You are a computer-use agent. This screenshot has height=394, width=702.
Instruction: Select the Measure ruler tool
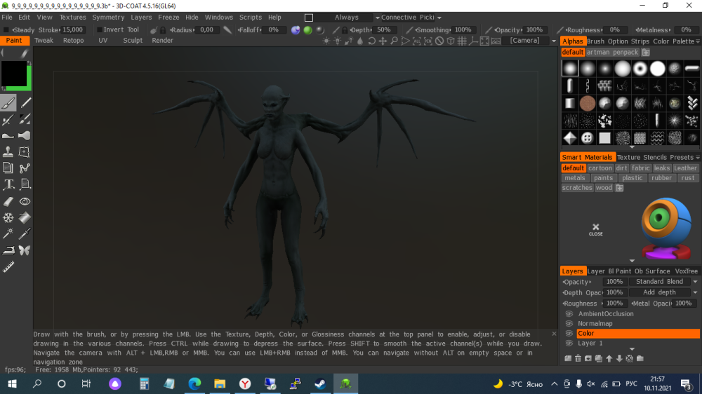coord(8,266)
